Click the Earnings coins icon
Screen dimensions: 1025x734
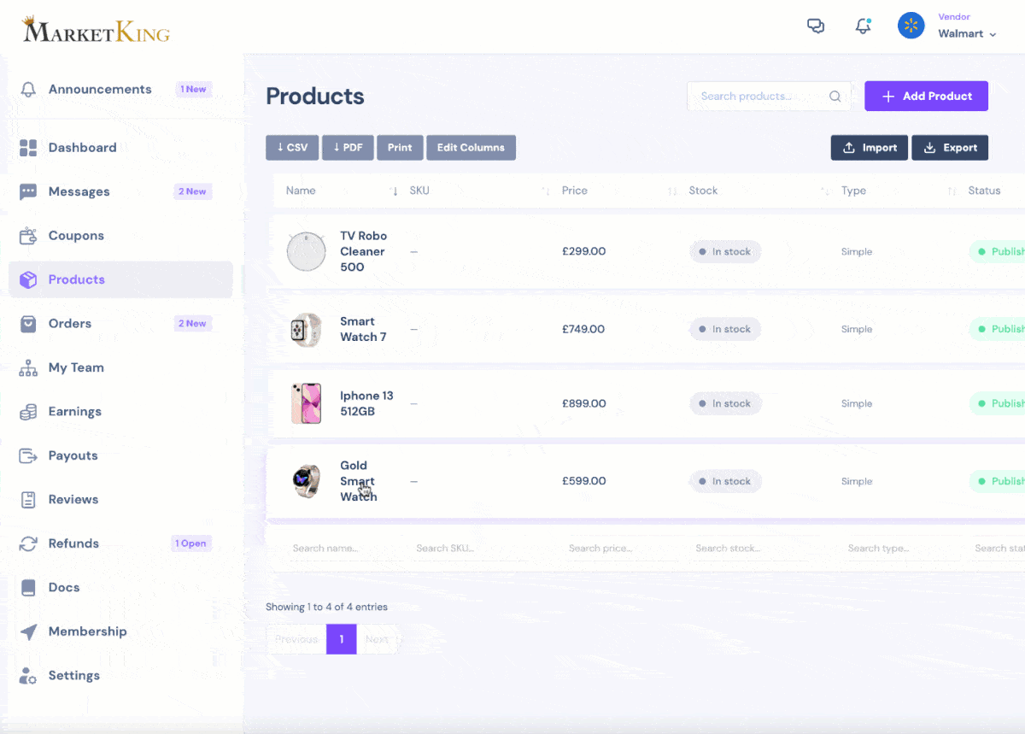28,412
